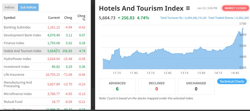Click the Declined stocks count box
The width and height of the screenshot is (250, 111).
157,86
